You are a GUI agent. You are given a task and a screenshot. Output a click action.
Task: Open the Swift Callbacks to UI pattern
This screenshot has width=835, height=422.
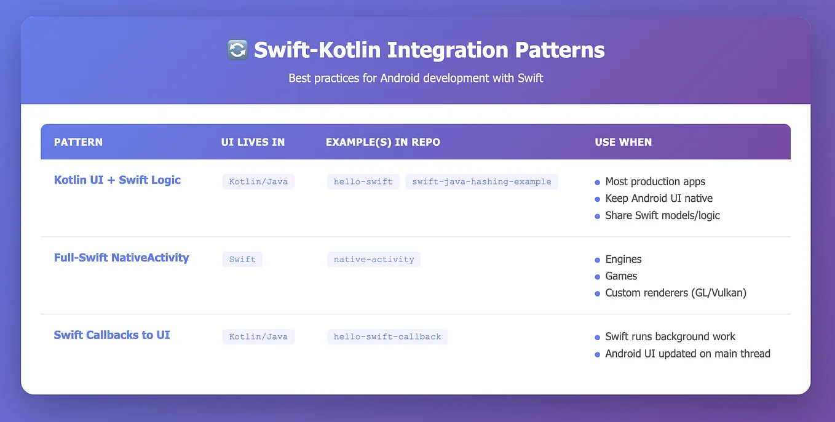[x=112, y=335]
